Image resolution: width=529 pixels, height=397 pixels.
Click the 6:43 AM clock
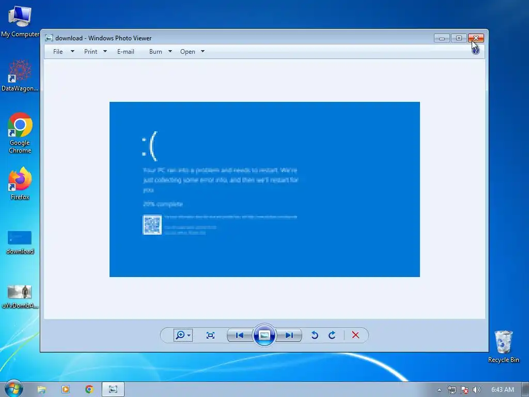503,390
